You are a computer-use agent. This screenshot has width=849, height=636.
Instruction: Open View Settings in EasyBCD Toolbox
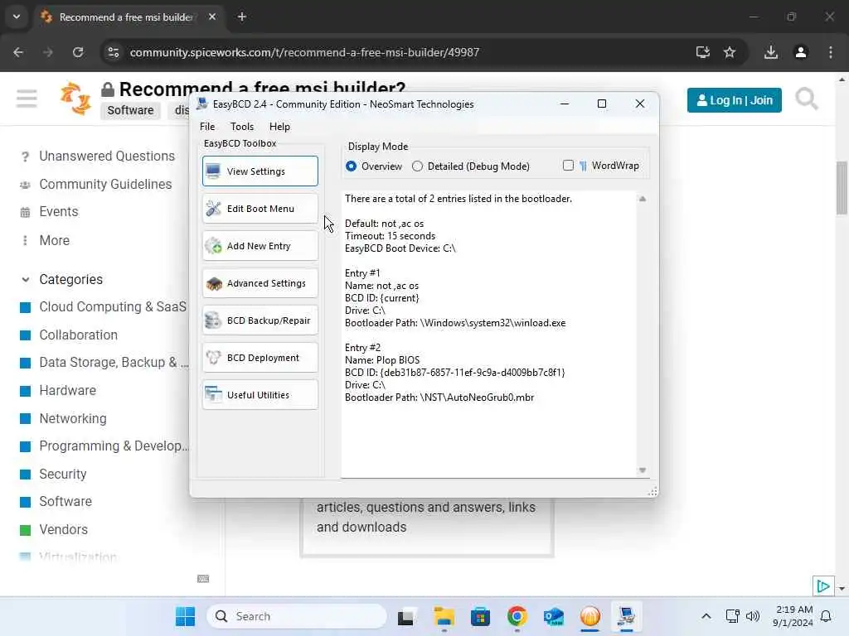click(x=260, y=171)
